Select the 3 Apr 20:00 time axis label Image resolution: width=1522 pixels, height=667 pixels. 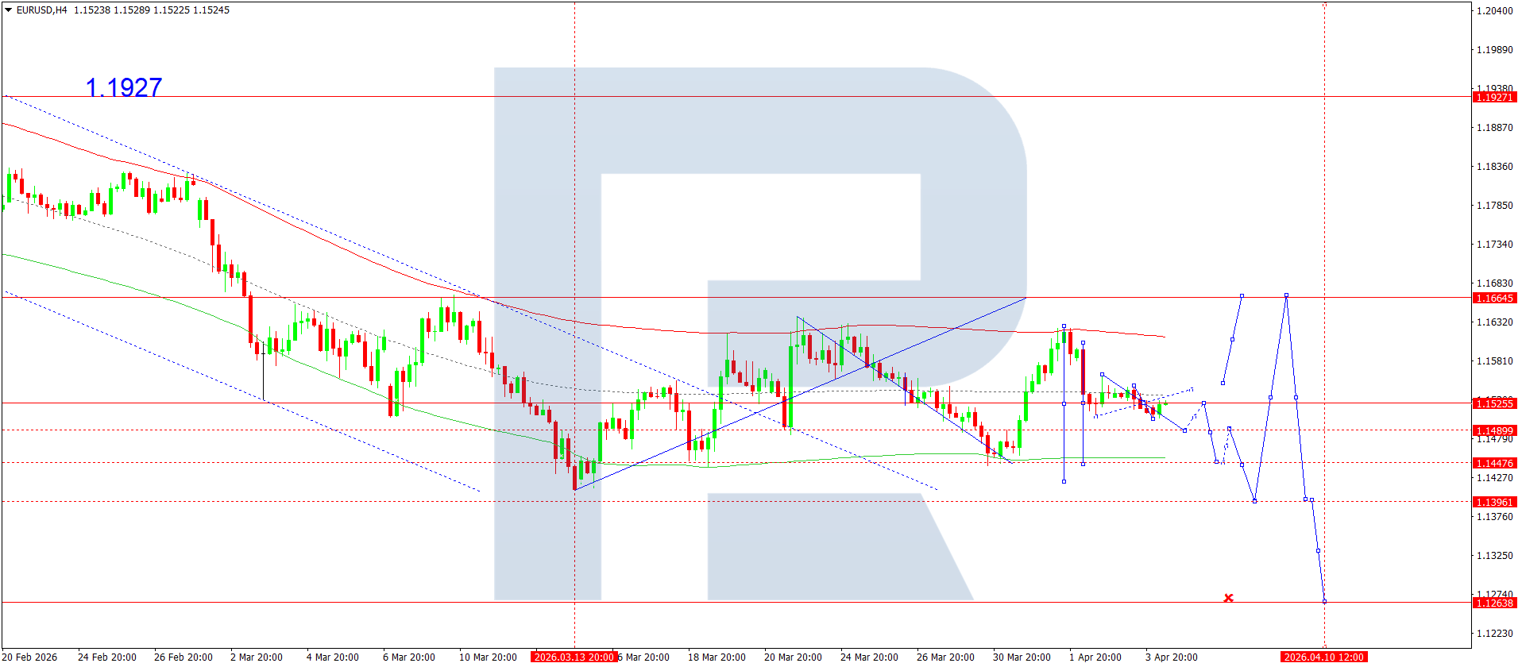(1171, 657)
